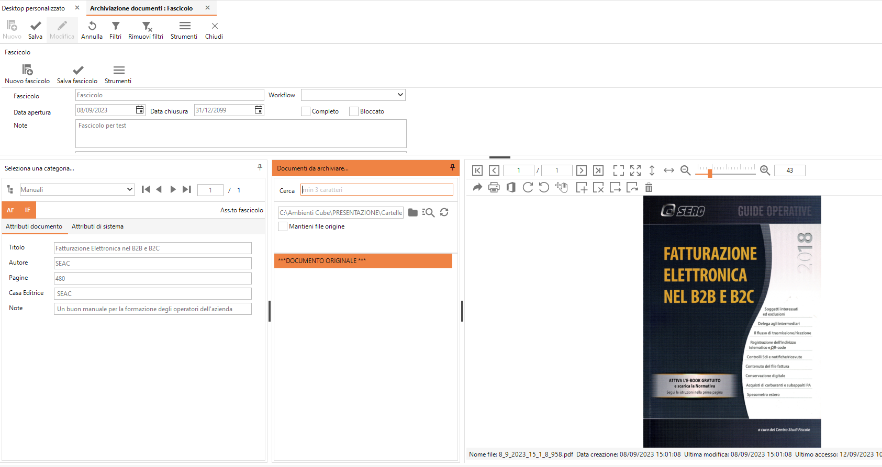Select Archiviazione documenti: Fascicolo tab
The image size is (882, 467).
[141, 8]
